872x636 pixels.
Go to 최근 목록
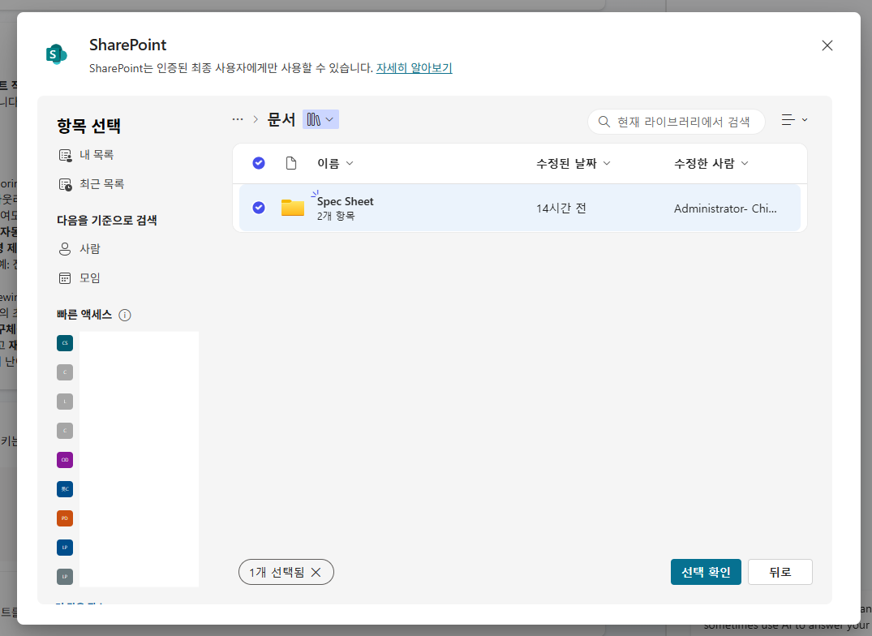click(x=91, y=184)
